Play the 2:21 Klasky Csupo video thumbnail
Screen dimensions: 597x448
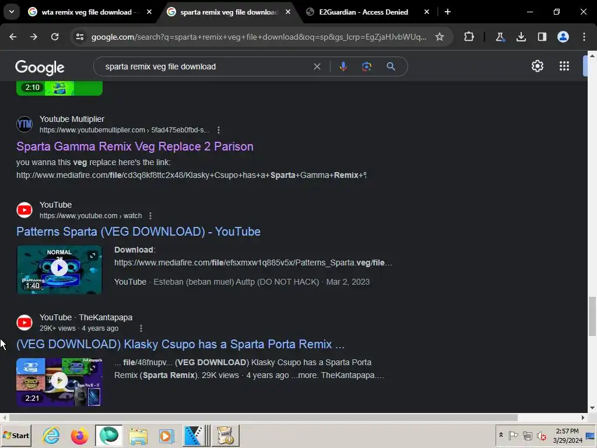coord(59,381)
